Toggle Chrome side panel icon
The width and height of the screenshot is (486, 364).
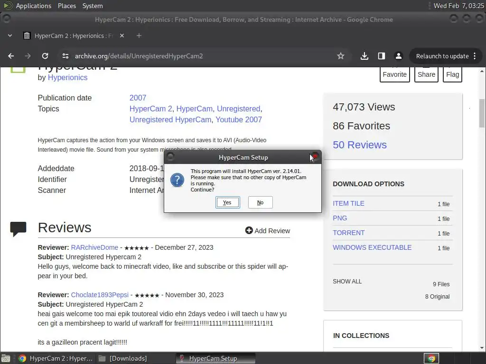coord(382,56)
